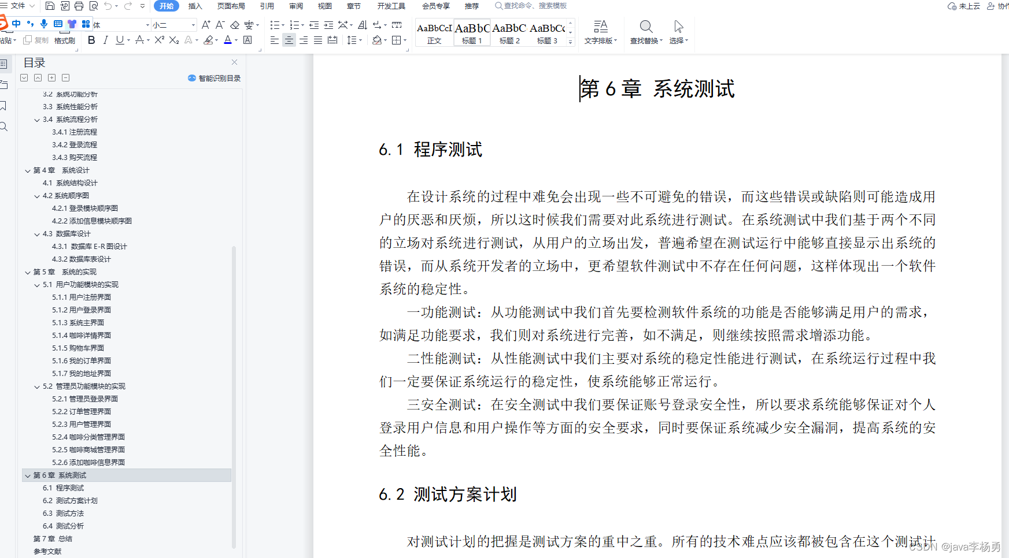Toggle input method 中 language mode
Image resolution: width=1009 pixels, height=558 pixels.
(x=16, y=24)
